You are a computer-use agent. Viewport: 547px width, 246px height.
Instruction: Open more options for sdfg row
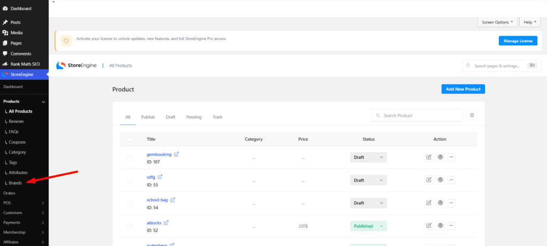tap(451, 180)
